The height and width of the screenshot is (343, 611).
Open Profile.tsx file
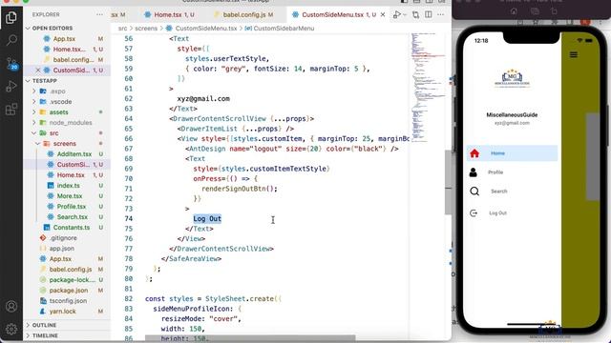tap(72, 207)
